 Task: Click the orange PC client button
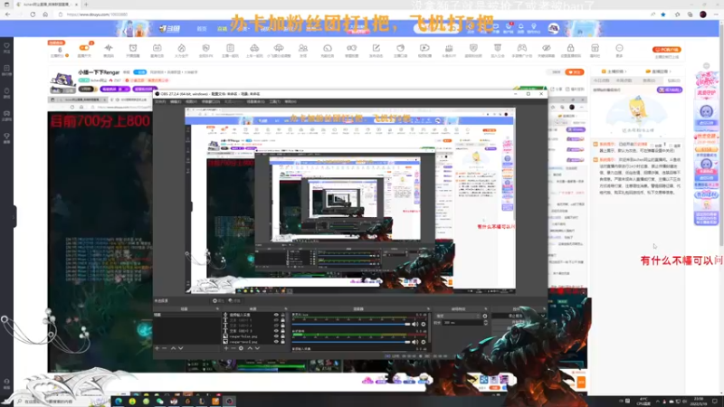[x=666, y=50]
